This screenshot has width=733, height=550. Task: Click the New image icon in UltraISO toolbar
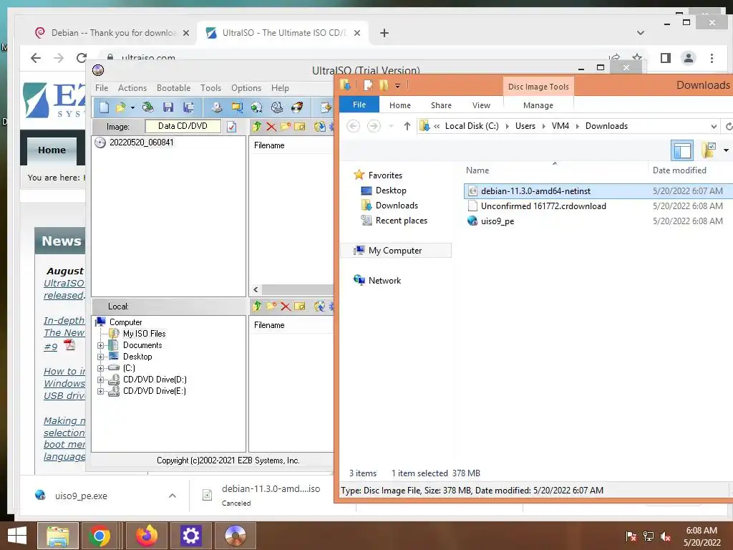tap(104, 107)
